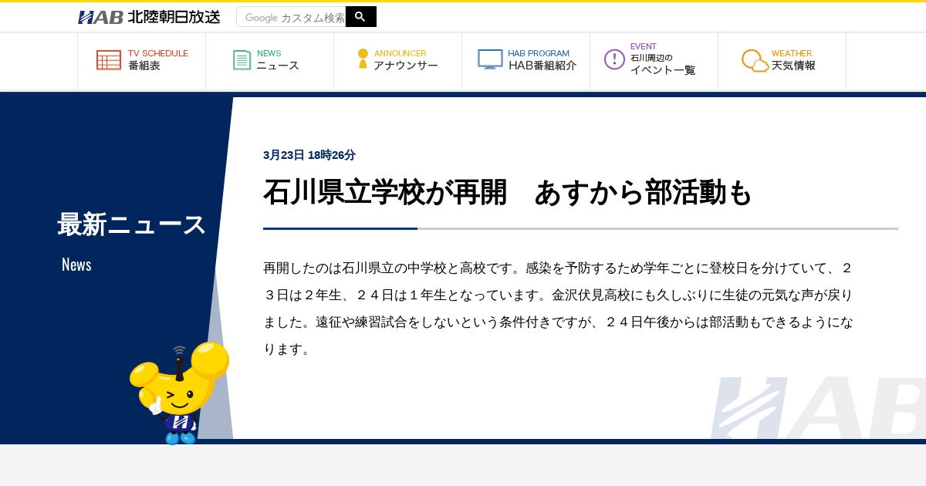The height and width of the screenshot is (486, 926).
Task: Open the HAB番組紹介 menu label
Action: (542, 66)
